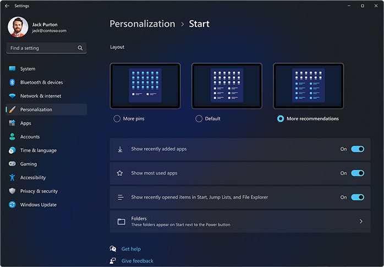Viewport: 384px width, 267px height.
Task: Click the System icon in sidebar
Action: 12,69
